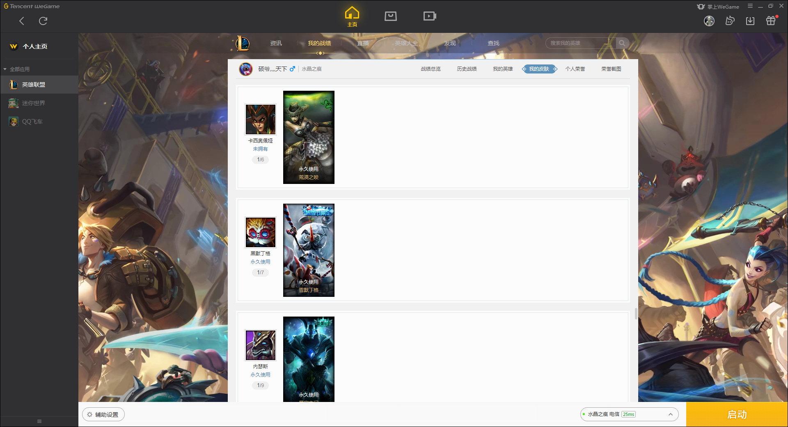Click the 荒漠之咬 skin card
Viewport: 788px width, 427px height.
[x=309, y=137]
